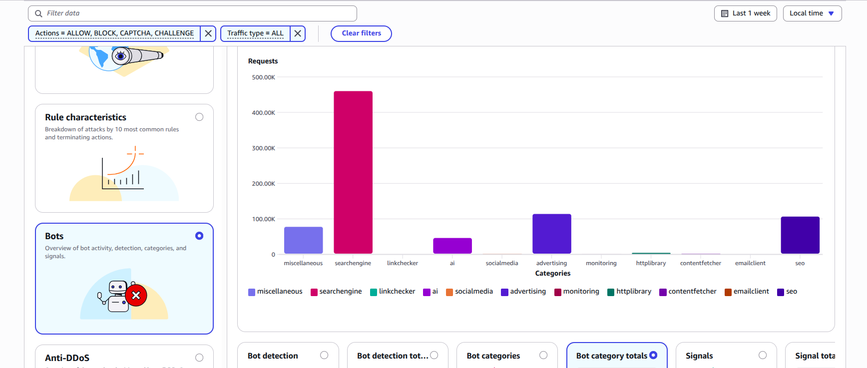Open the Last 1 week time range picker
This screenshot has width=867, height=368.
click(x=746, y=13)
